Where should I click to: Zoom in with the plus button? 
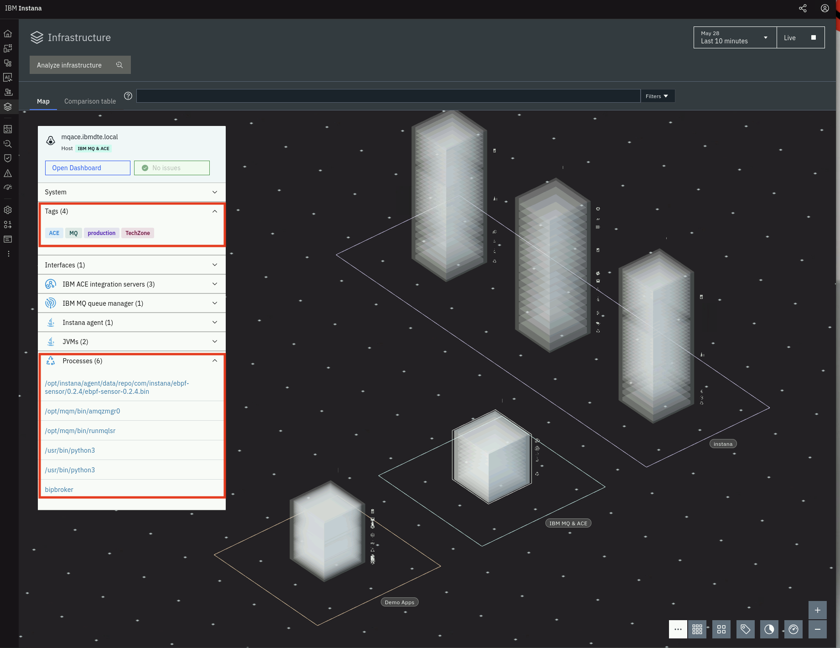point(818,610)
